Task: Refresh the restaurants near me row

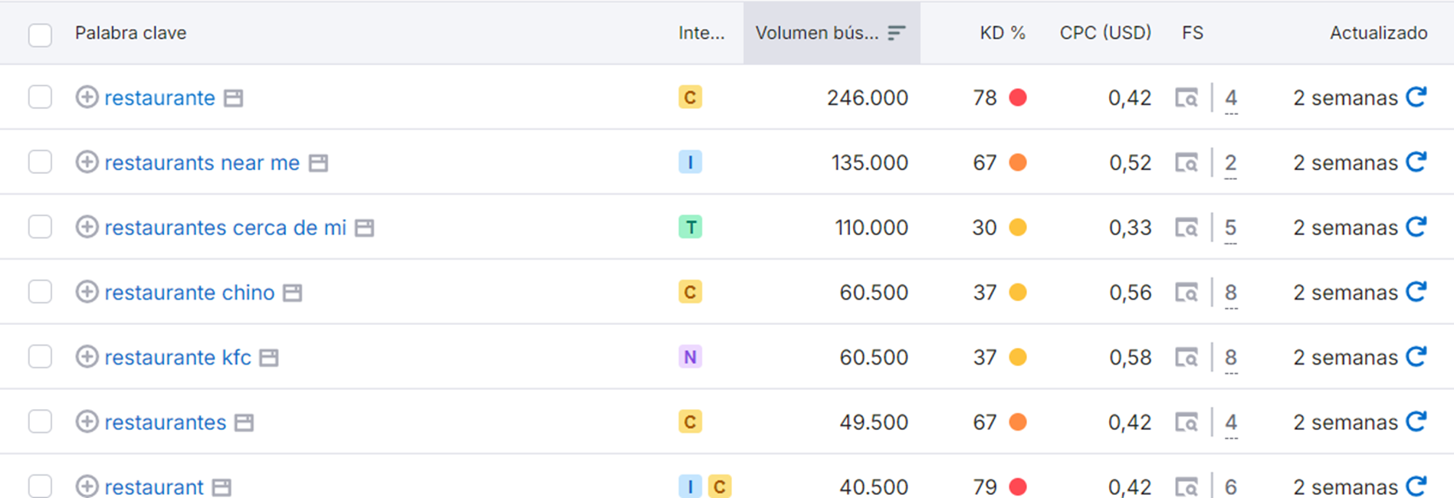Action: click(1416, 162)
